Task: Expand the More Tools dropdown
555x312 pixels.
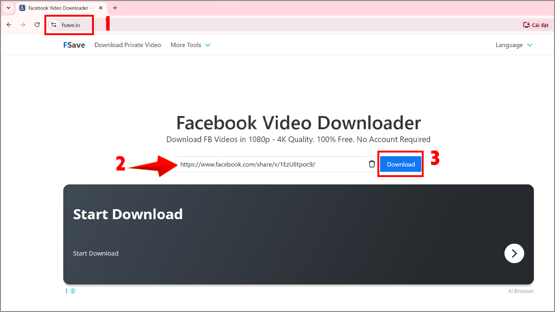Action: click(x=190, y=45)
